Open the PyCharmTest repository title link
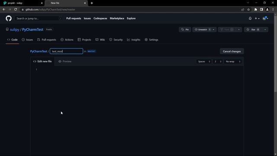Viewport: 277px width, 156px height. click(32, 29)
